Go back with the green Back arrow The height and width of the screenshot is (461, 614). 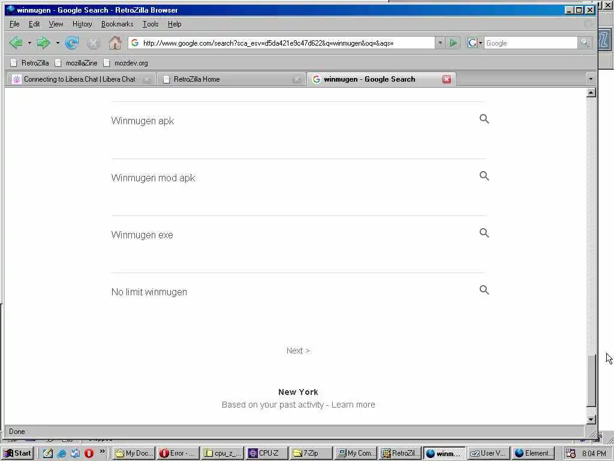(16, 43)
